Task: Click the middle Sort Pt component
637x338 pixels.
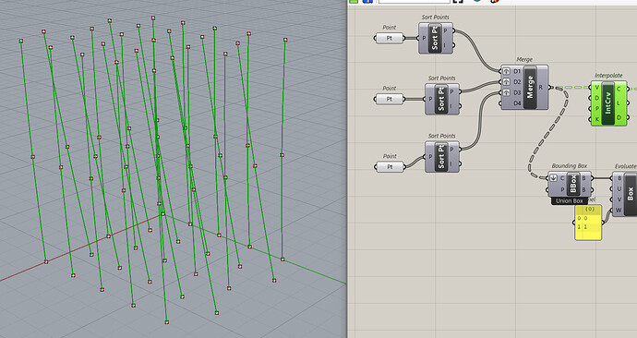Action: point(441,99)
